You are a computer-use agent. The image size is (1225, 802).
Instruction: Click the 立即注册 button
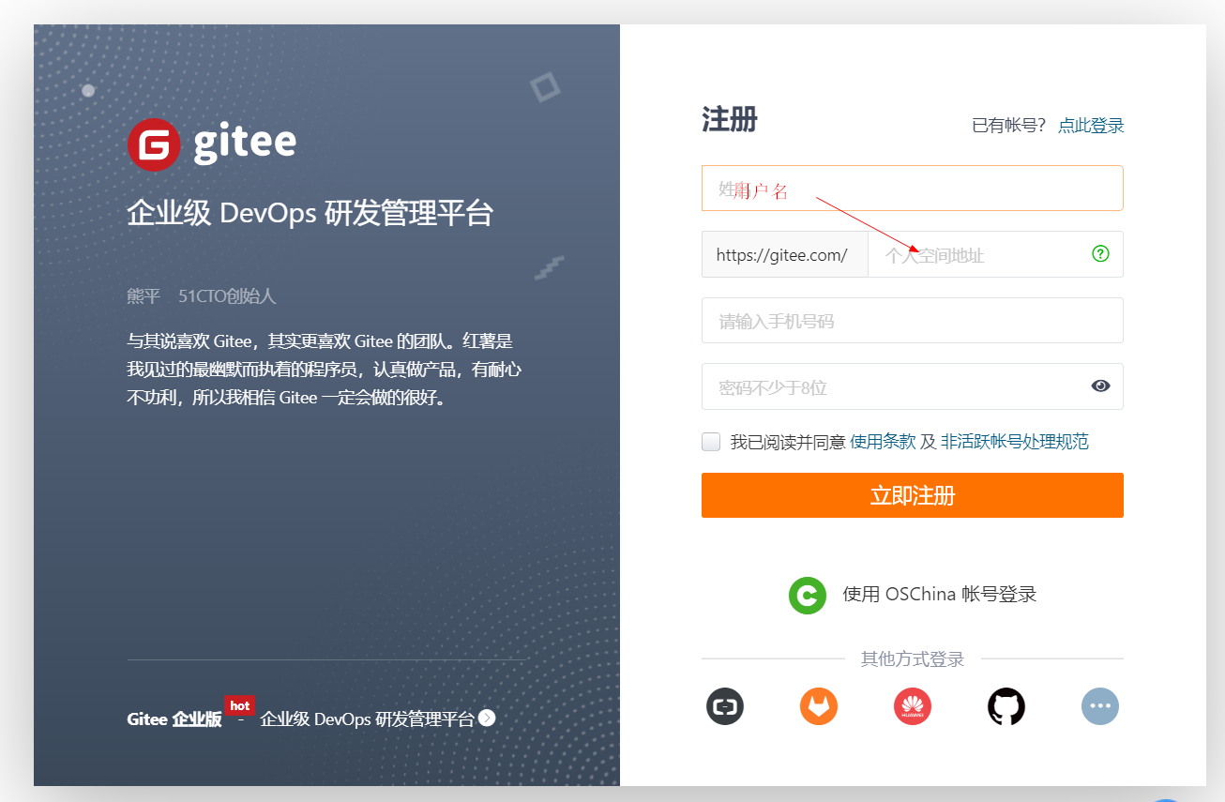[913, 495]
